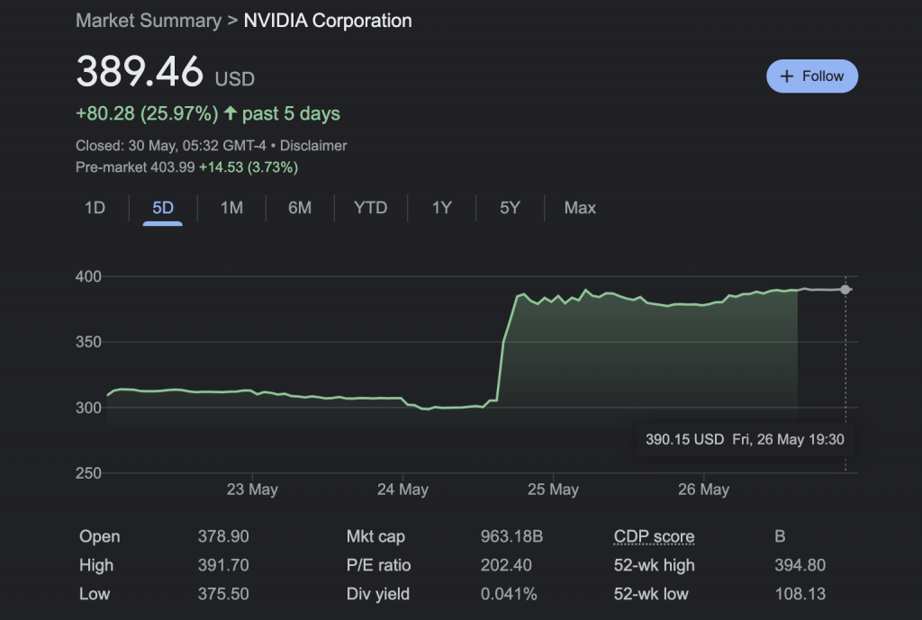Switch to the 1M chart range
The width and height of the screenshot is (922, 620).
pos(231,208)
